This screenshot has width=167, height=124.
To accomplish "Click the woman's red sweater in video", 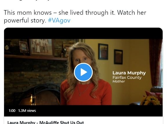I will point(86,93).
